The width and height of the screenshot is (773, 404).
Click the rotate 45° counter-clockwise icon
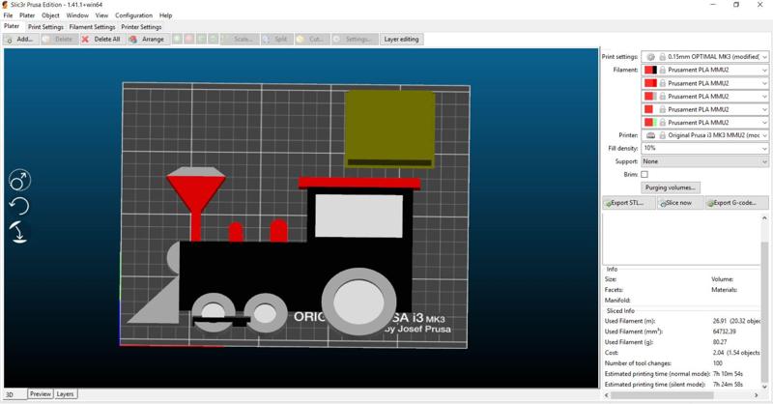click(x=201, y=39)
